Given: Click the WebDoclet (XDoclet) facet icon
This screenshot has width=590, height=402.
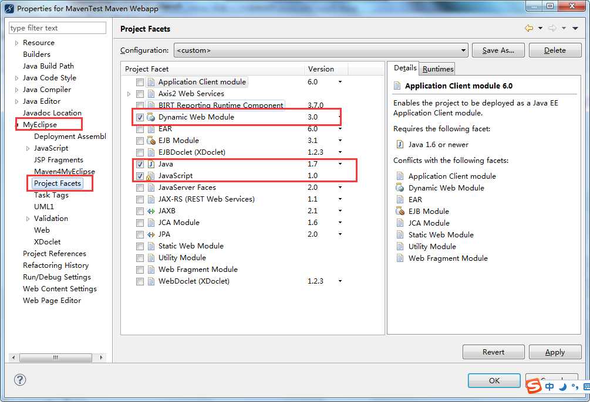Looking at the screenshot, I should coord(151,281).
